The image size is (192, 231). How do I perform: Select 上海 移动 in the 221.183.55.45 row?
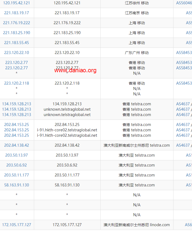pos(137,43)
